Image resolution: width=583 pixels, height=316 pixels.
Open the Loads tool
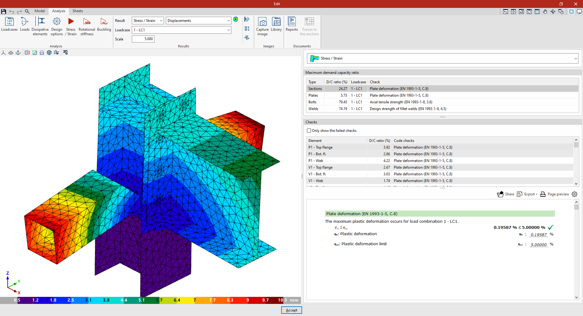tap(25, 24)
